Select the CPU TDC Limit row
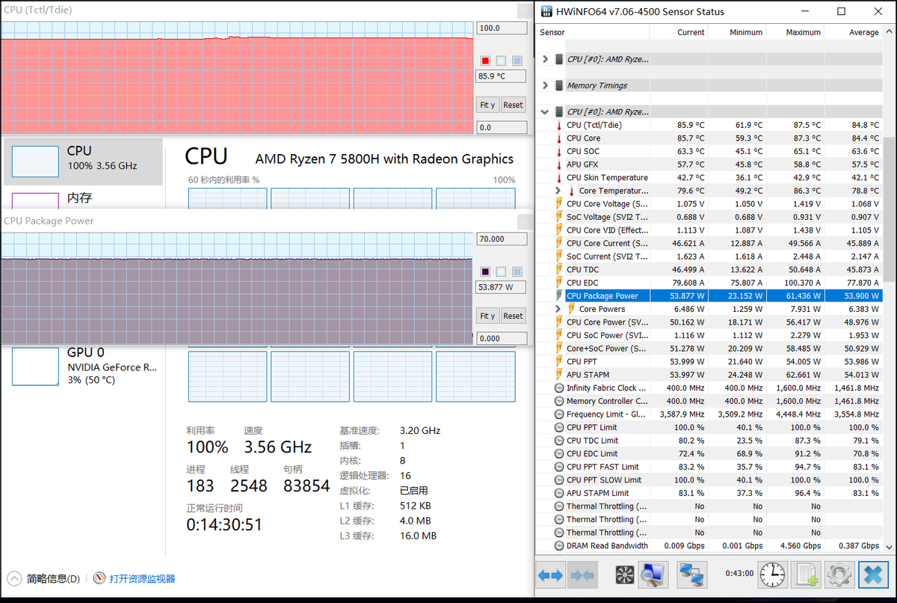Viewport: 897px width, 603px height. (x=709, y=441)
